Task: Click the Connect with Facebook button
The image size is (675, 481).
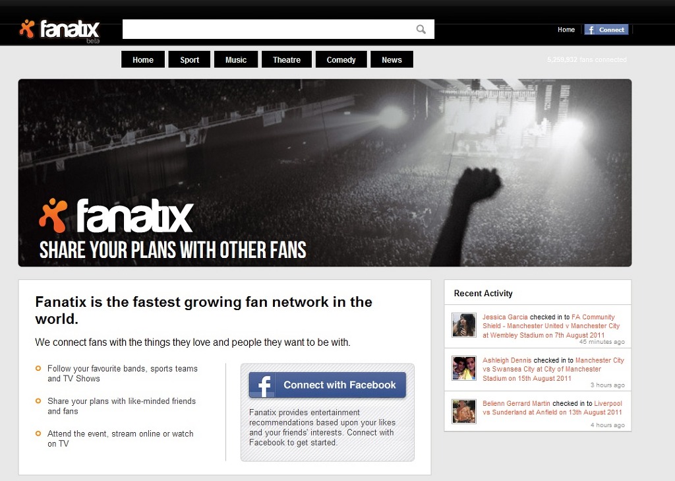Action: (327, 385)
